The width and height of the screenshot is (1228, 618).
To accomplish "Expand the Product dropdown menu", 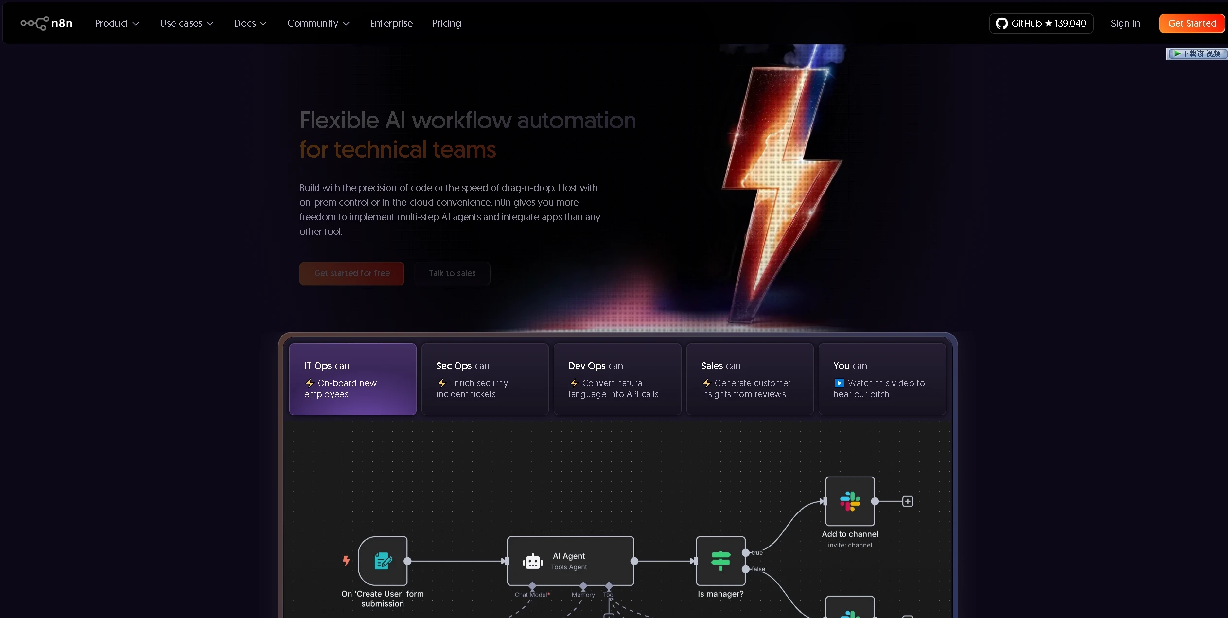I will [x=117, y=23].
